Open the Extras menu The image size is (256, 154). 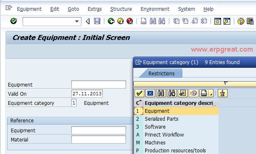tap(94, 9)
